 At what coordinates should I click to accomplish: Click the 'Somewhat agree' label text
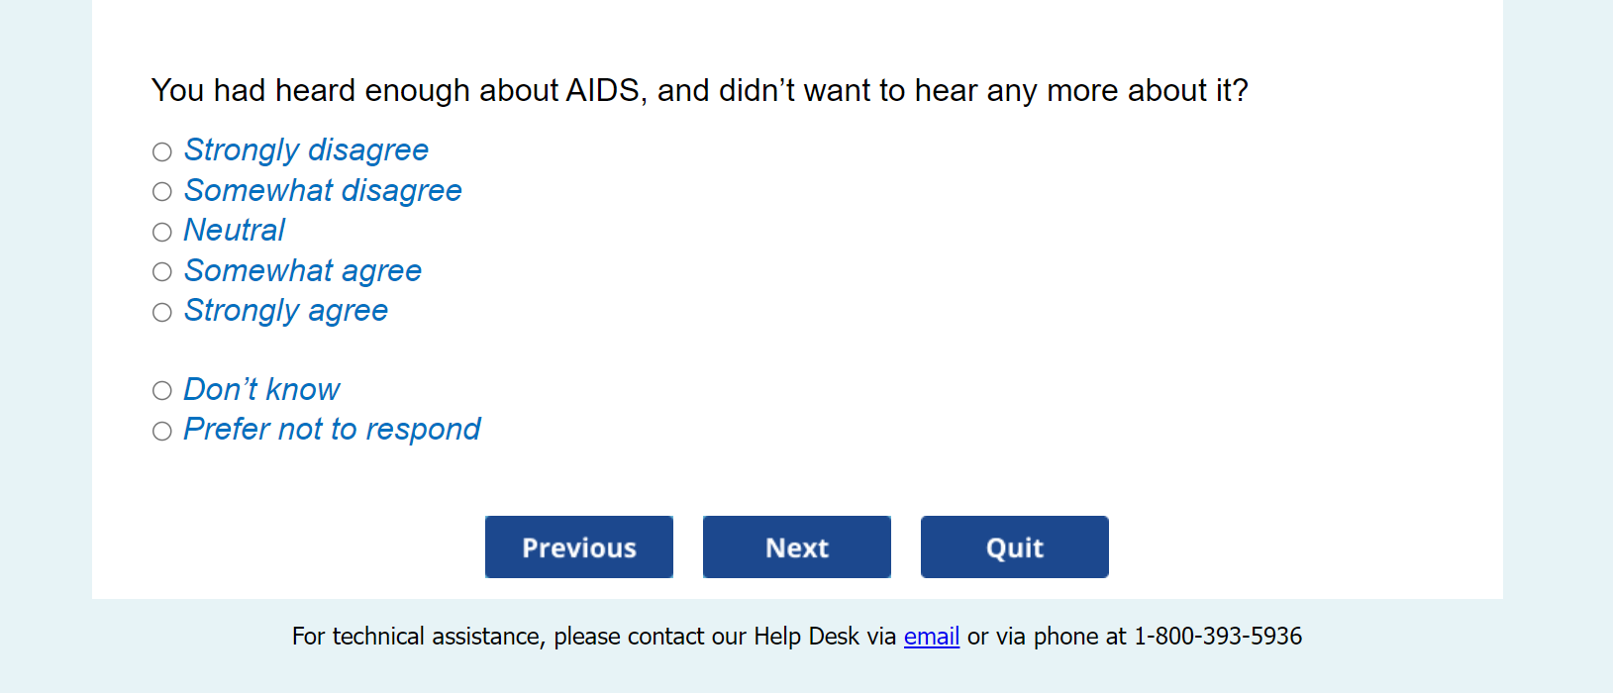(303, 270)
